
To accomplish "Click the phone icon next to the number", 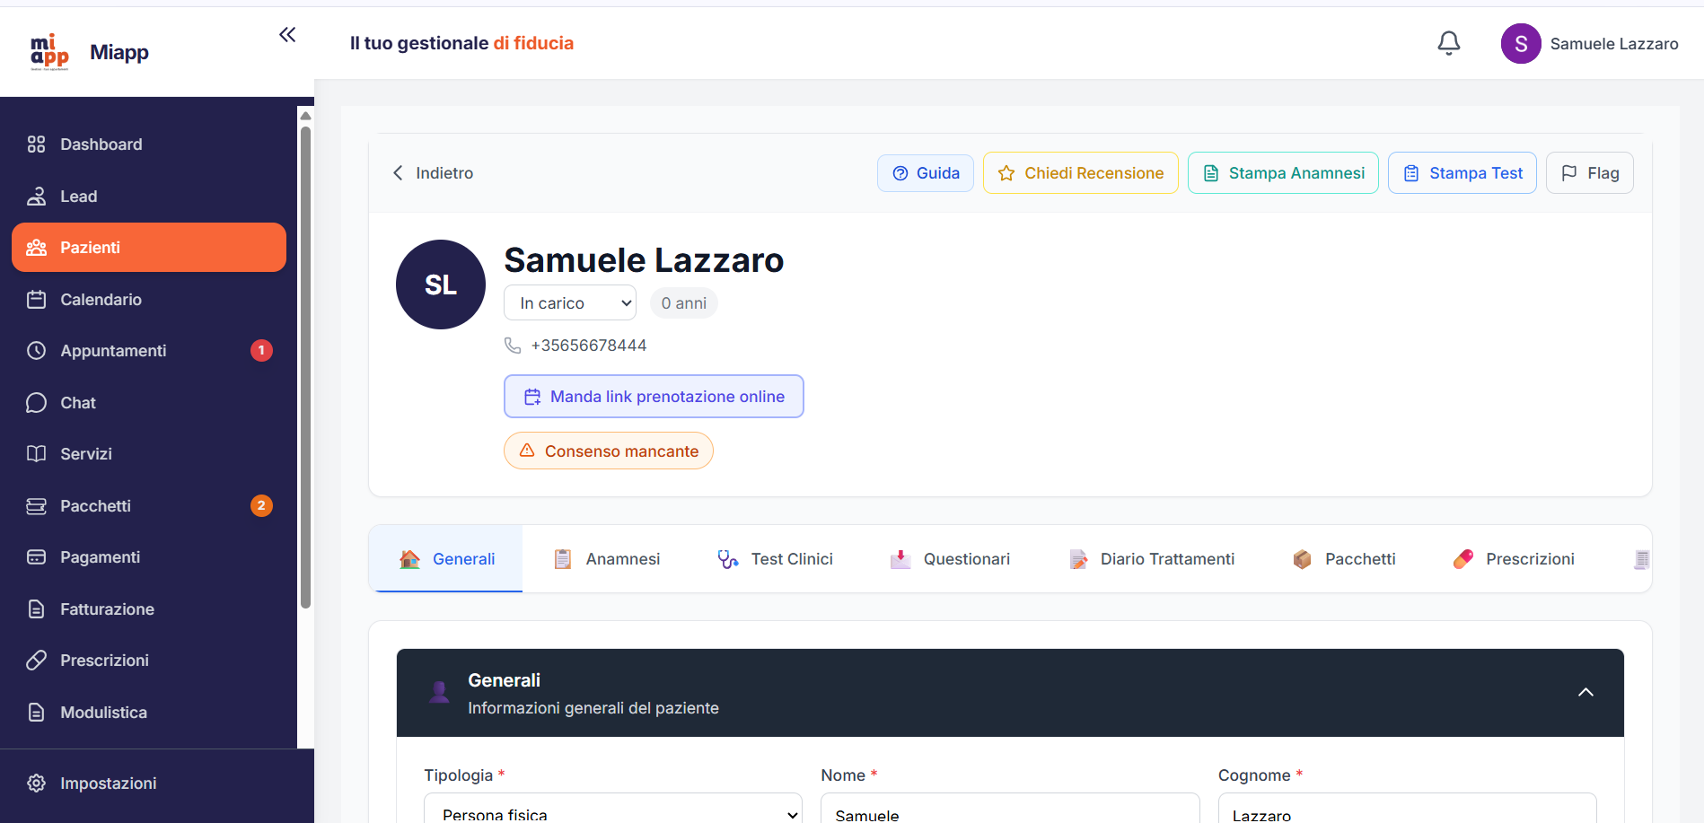I will coord(513,345).
